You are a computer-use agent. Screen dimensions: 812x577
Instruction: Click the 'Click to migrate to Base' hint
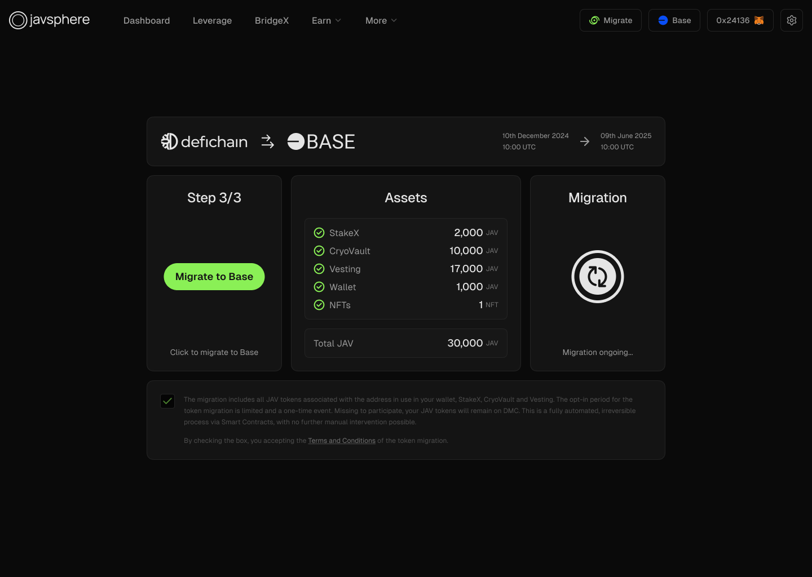214,352
